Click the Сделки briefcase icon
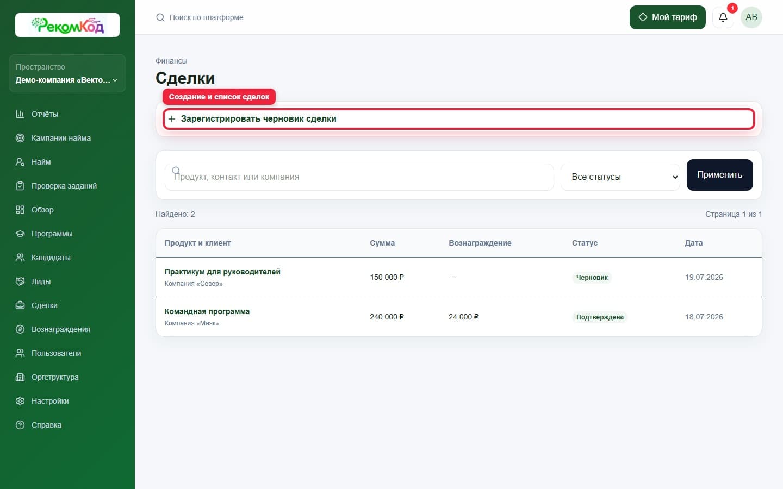783x489 pixels. pos(20,305)
